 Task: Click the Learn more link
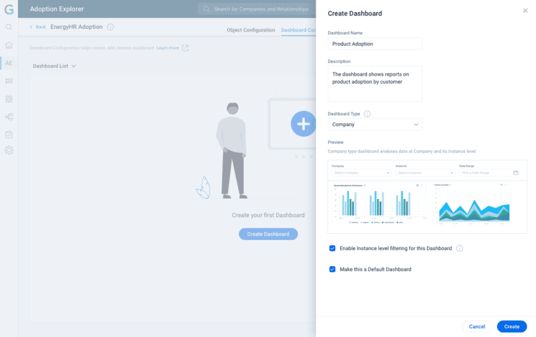[x=167, y=48]
